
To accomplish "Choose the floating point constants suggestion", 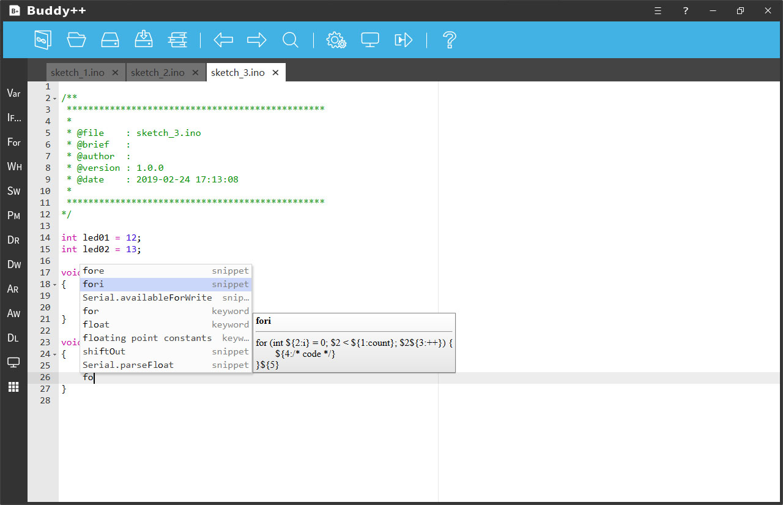I will coord(166,338).
